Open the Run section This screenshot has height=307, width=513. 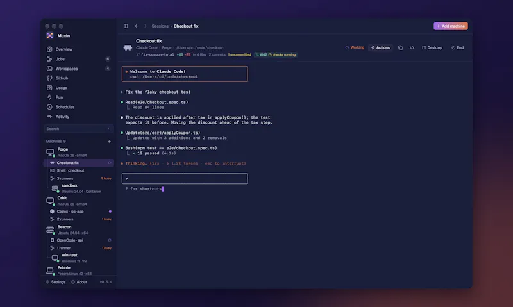tap(78, 97)
